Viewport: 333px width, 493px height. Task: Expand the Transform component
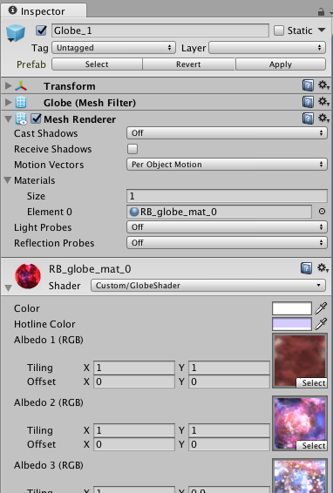[9, 85]
